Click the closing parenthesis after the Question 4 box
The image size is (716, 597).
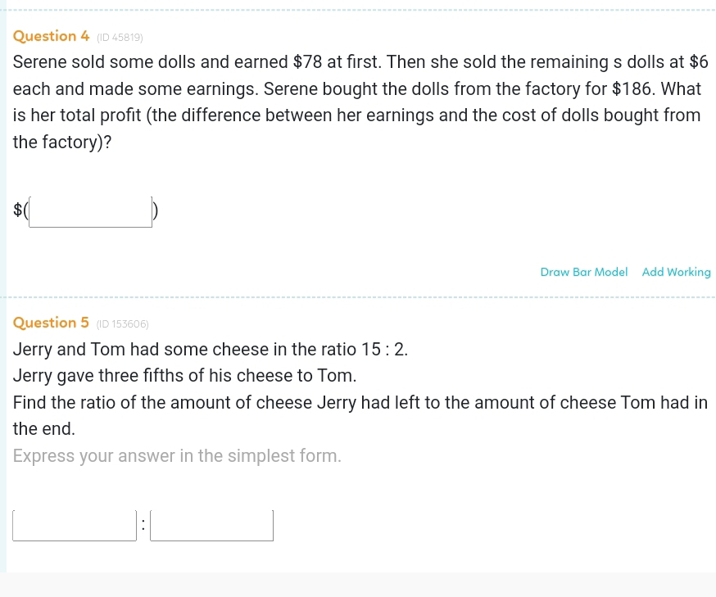pos(156,210)
